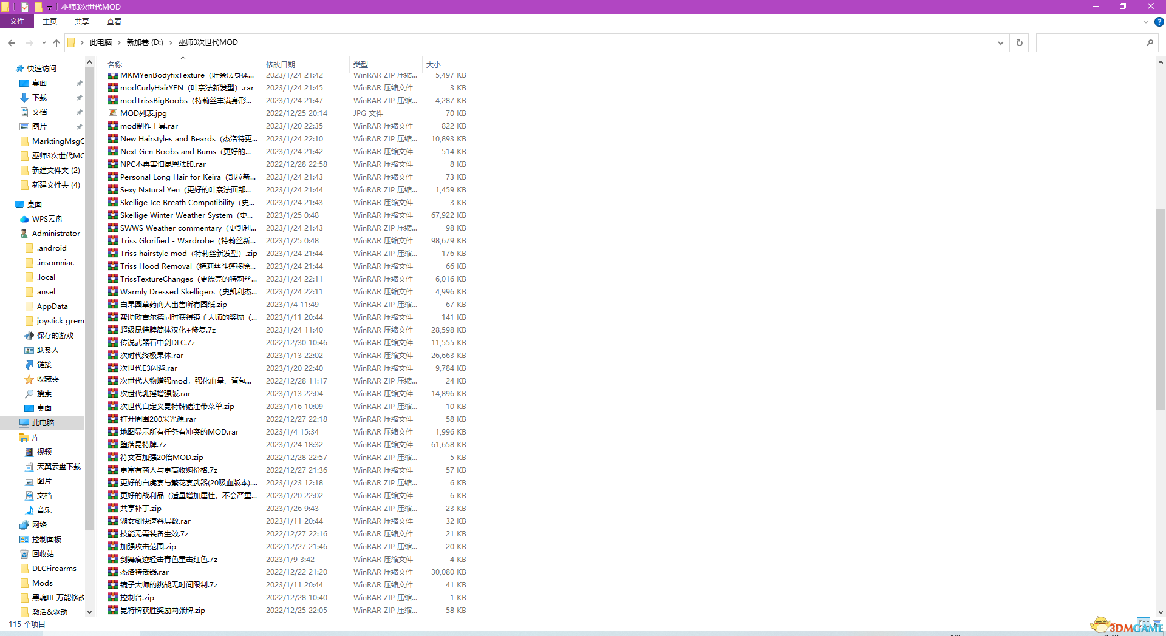Viewport: 1166px width, 636px height.
Task: Click the search magnifier icon
Action: [x=1149, y=42]
